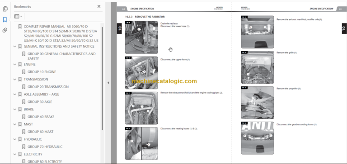
Task: Click the ribbon icon beside GROUP 20 TRANSMISSION
Action: [x=23, y=87]
